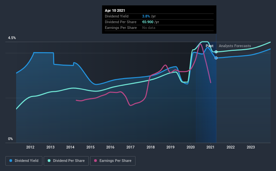Click the 'Analysts Forecasts' label
This screenshot has width=276, height=171.
pyautogui.click(x=235, y=46)
